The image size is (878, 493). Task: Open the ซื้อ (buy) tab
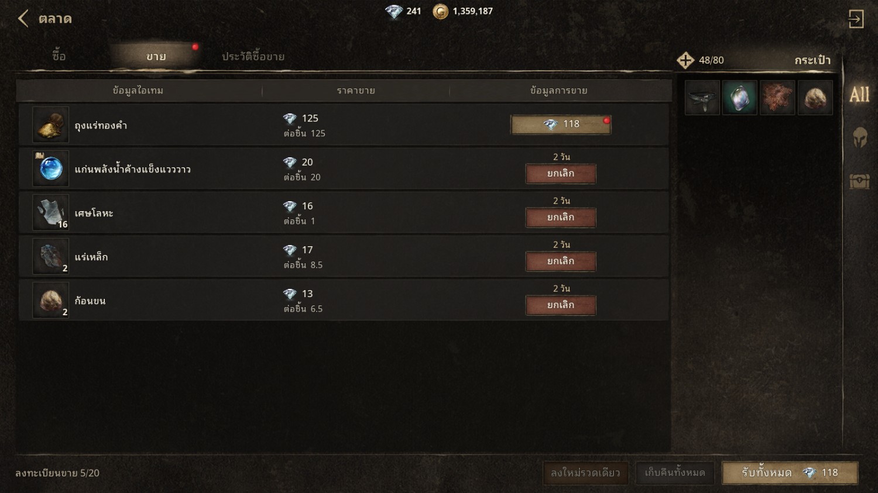click(59, 56)
